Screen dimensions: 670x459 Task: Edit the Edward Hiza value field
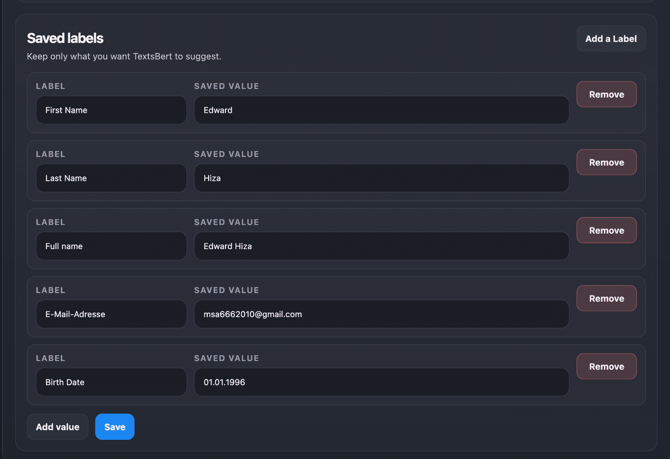click(x=381, y=246)
